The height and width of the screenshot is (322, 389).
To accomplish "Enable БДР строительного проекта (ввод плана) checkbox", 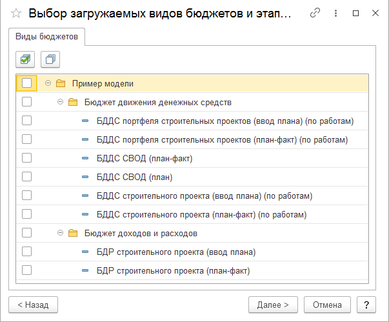I will pyautogui.click(x=26, y=252).
